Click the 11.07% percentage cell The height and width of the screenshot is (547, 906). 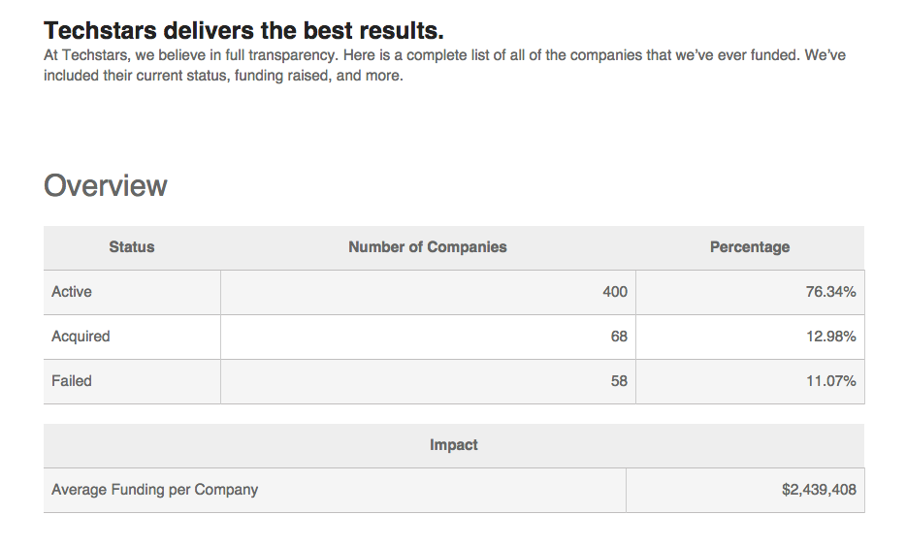pyautogui.click(x=830, y=381)
